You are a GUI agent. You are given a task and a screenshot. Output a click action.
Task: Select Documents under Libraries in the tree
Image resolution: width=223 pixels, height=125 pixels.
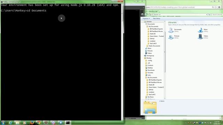[x=151, y=24]
